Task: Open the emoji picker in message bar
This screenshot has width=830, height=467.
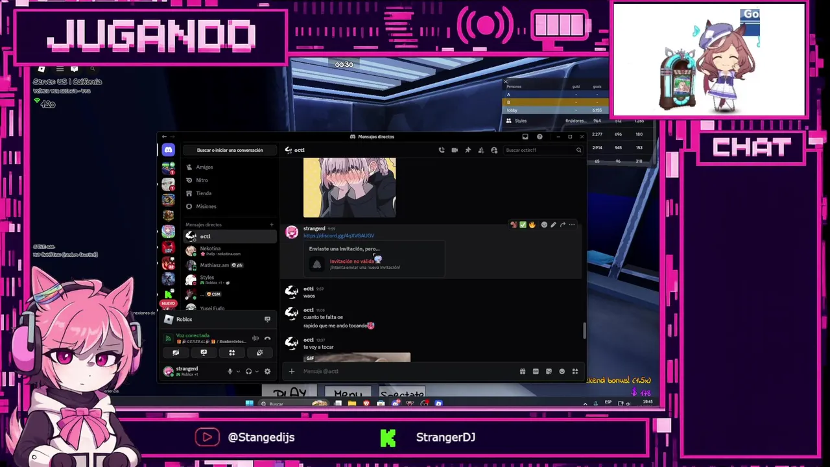Action: (562, 371)
